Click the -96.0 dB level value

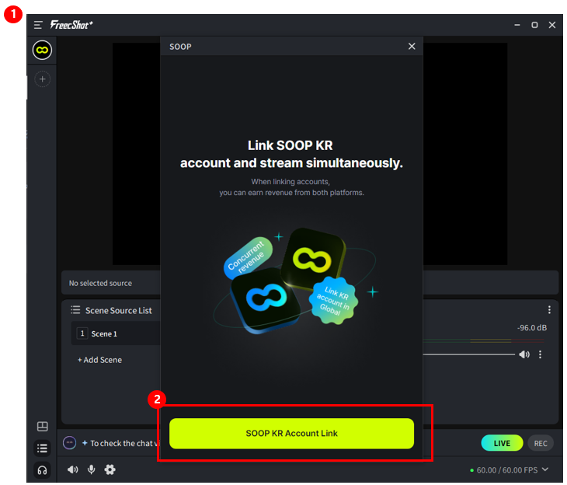[532, 327]
